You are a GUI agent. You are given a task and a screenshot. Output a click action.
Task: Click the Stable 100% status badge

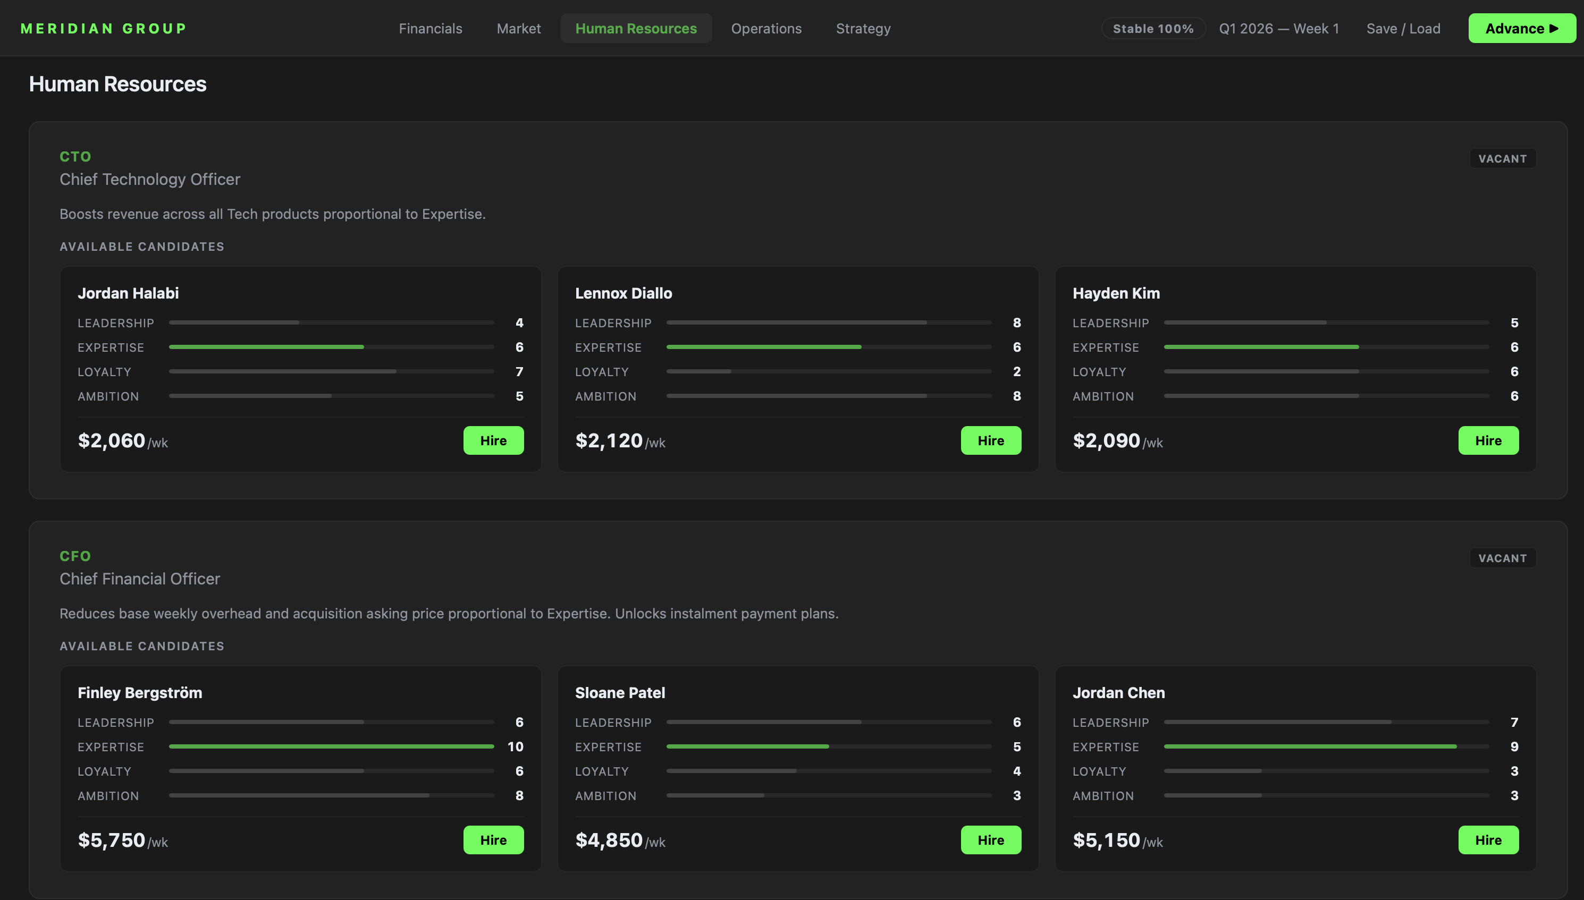1153,29
